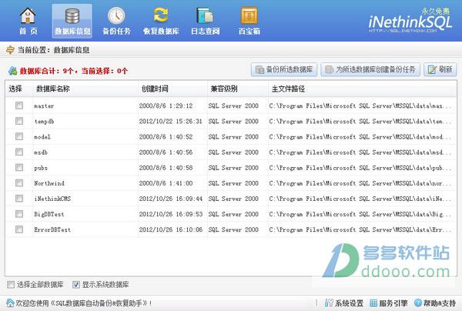Select the 数据库信息 database icon
Viewport: 462px width, 311px height.
click(72, 15)
